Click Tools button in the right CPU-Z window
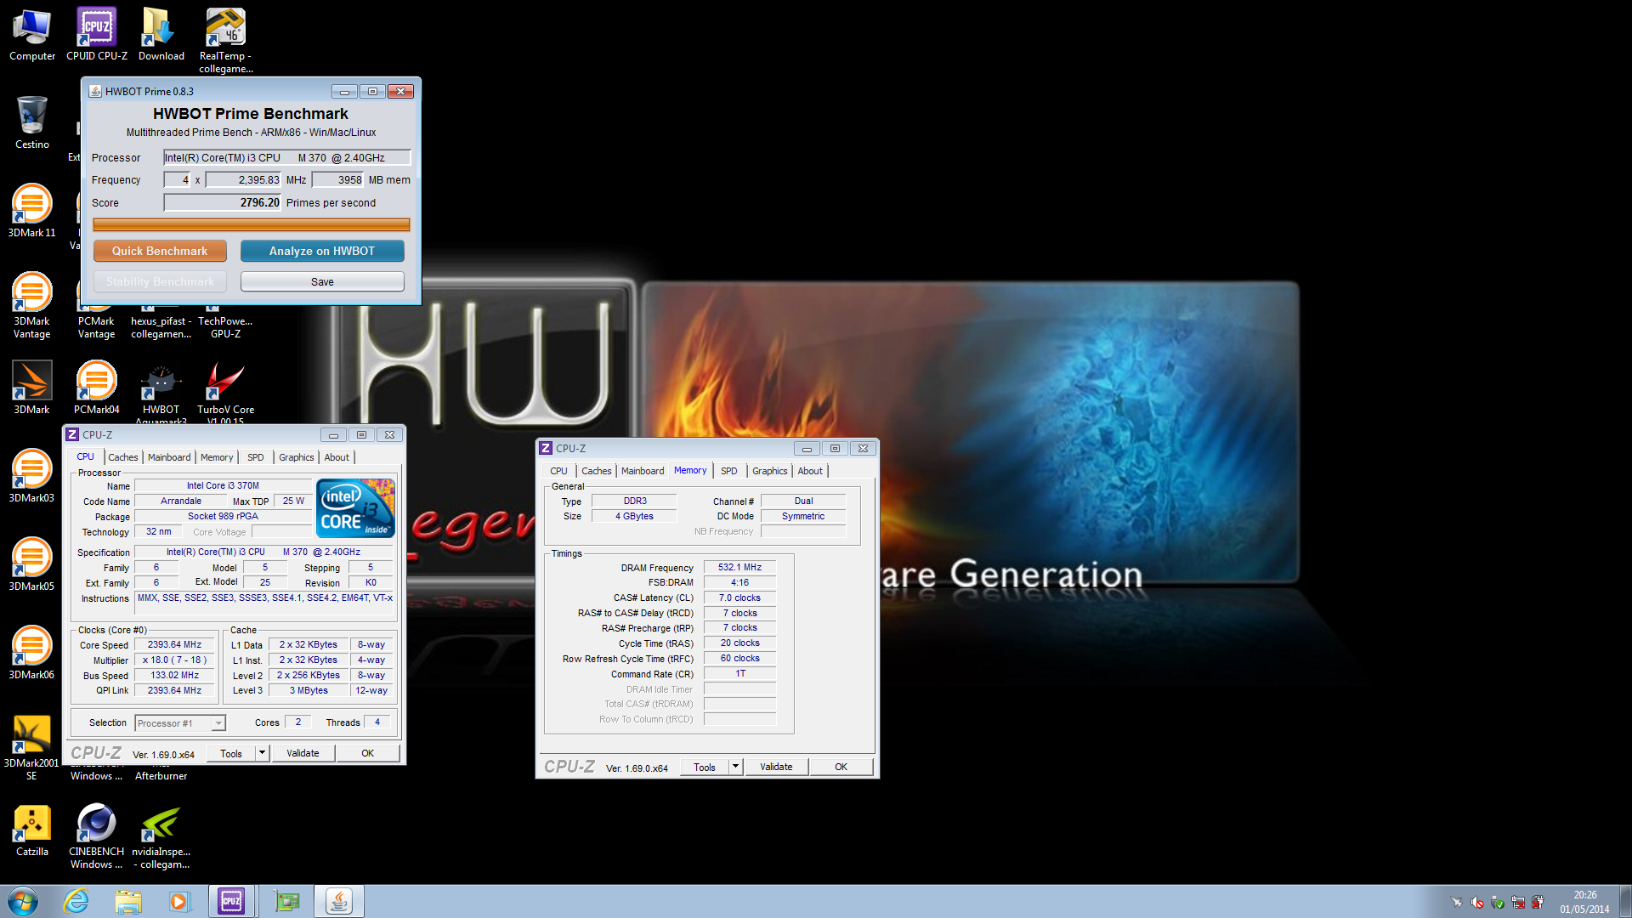 coord(705,767)
